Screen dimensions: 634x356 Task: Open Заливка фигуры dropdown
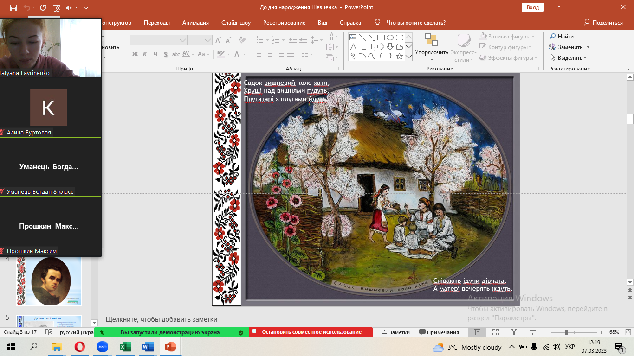point(507,36)
